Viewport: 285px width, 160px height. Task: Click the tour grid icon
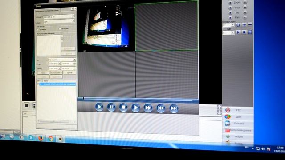coord(250,32)
